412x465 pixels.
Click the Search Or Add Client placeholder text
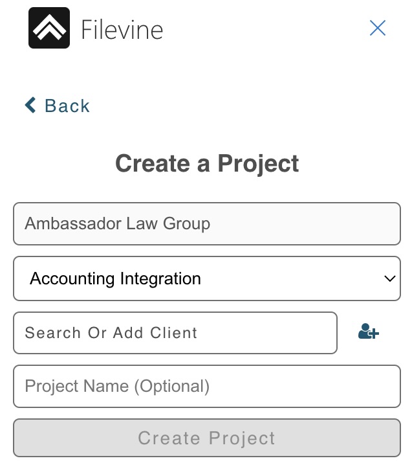[x=111, y=332]
